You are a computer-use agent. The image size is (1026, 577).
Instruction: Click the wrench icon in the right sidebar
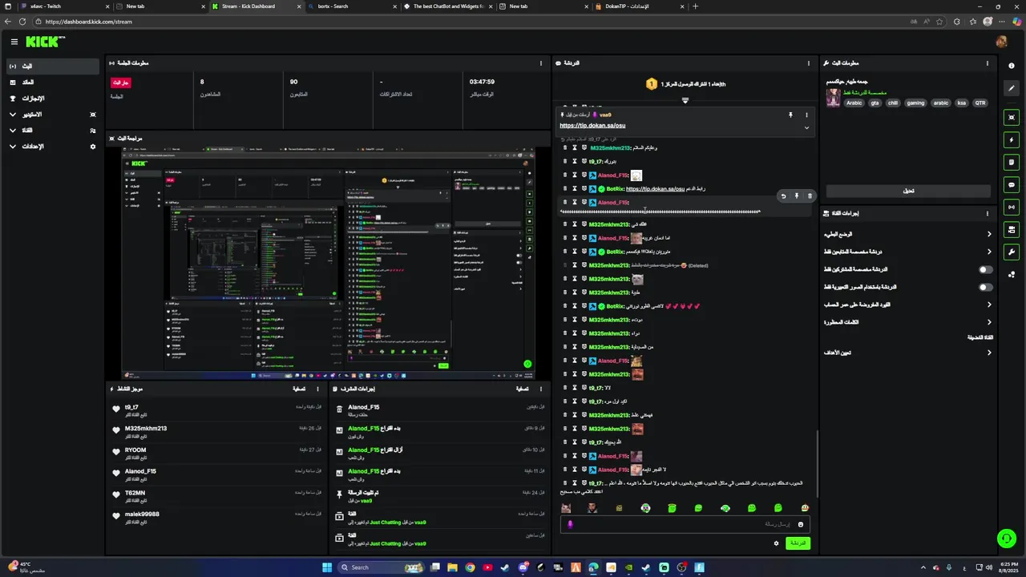coord(1012,252)
